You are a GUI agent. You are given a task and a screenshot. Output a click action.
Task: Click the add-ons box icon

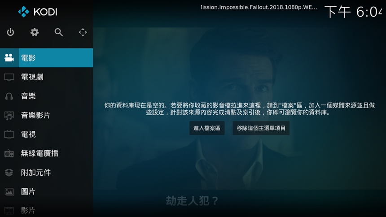point(9,173)
